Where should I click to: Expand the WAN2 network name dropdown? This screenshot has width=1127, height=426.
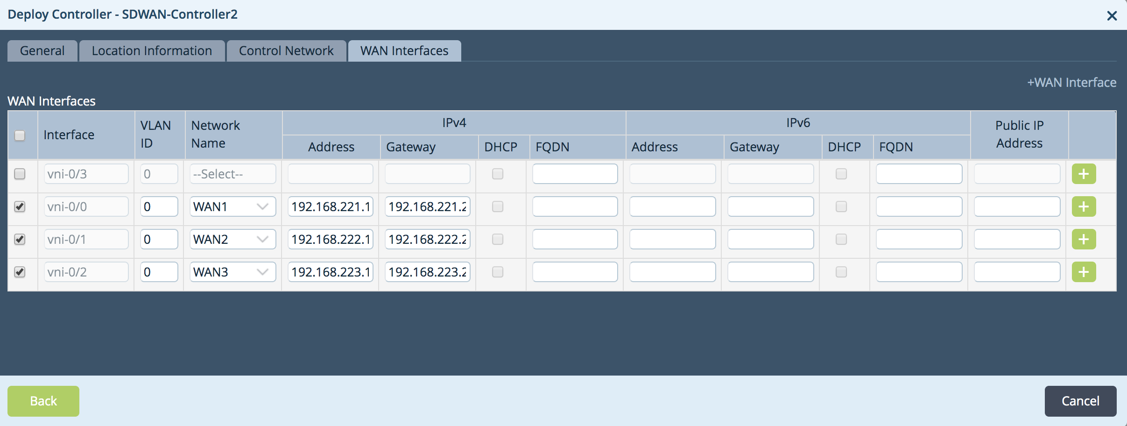[232, 239]
